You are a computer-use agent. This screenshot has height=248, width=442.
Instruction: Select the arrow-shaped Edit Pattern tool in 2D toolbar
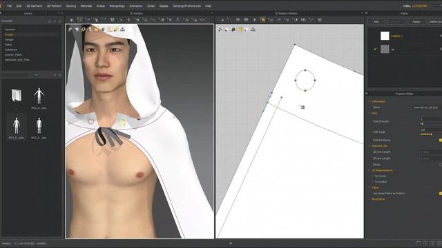(255, 20)
